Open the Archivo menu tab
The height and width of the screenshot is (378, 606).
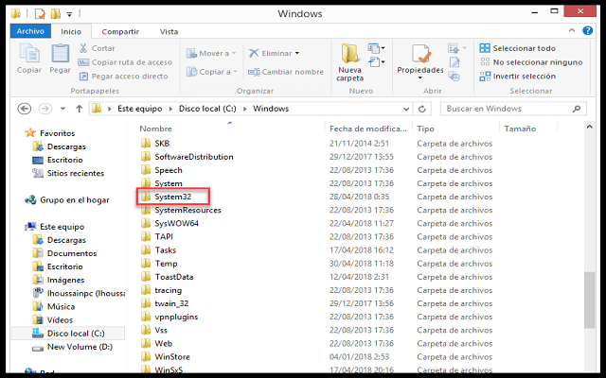[30, 30]
